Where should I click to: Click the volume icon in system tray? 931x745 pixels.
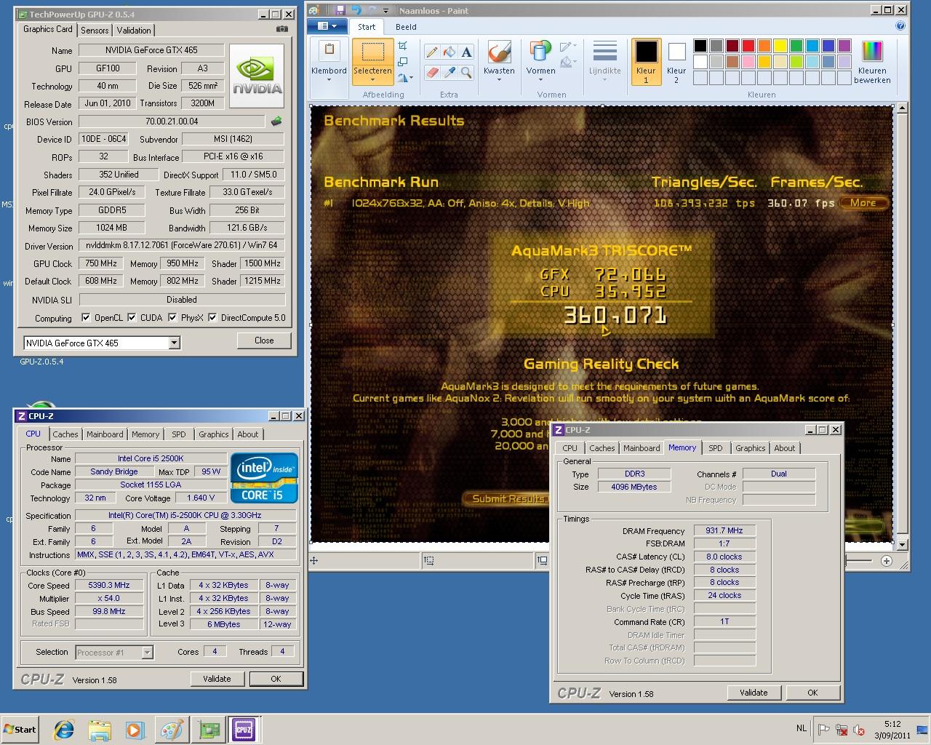click(x=859, y=730)
